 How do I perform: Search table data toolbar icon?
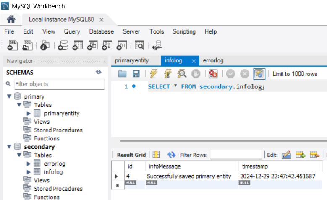click(x=139, y=45)
